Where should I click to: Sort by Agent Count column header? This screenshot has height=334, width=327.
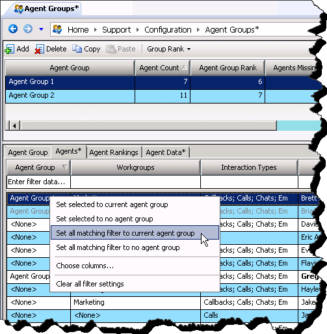pos(163,68)
